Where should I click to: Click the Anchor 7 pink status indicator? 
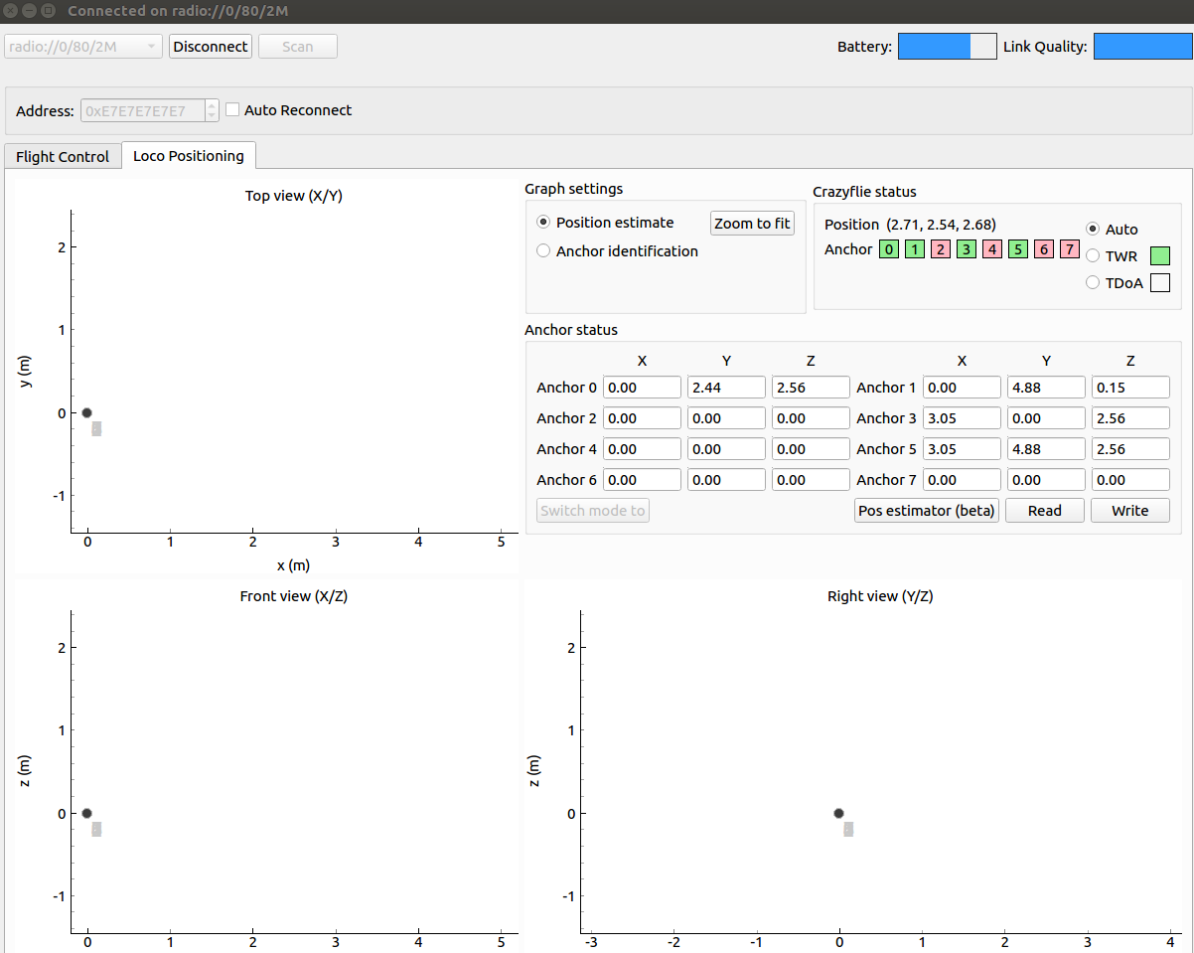point(1069,249)
